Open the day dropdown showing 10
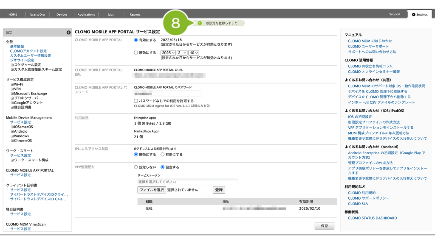Screen dimensions: 435x244 tap(194, 53)
